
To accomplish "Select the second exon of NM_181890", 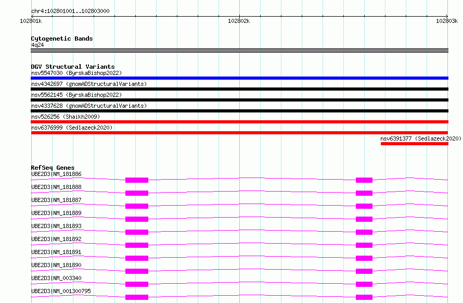I will 364,271.
